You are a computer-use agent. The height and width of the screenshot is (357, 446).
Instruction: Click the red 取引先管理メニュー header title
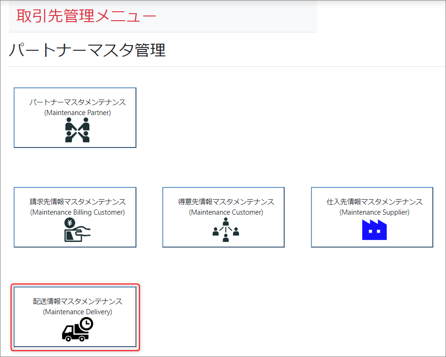pos(86,16)
